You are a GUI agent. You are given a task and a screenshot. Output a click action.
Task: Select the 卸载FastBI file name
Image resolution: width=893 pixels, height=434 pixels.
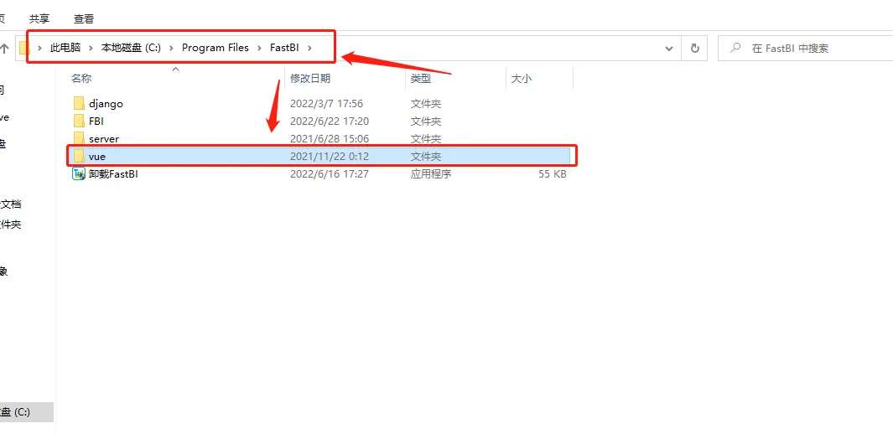pos(113,174)
